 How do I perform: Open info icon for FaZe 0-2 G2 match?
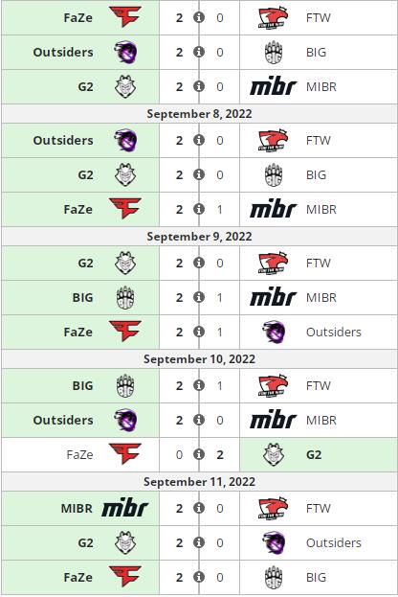[199, 454]
